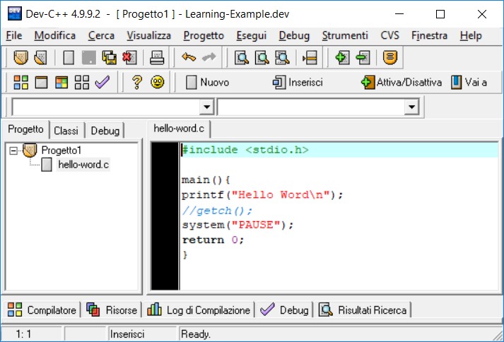This screenshot has width=504, height=342.
Task: Click the Compile four-colored-squares icon
Action: pos(21,82)
